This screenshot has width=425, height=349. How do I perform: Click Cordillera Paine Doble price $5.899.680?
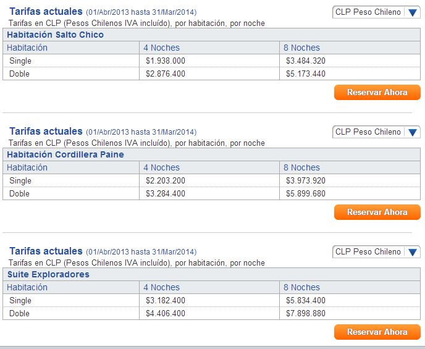[x=305, y=193]
